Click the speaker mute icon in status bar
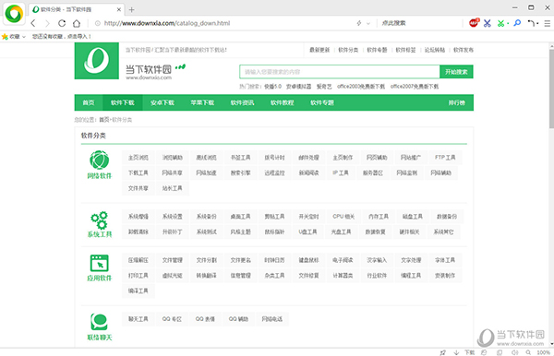 pos(515,352)
